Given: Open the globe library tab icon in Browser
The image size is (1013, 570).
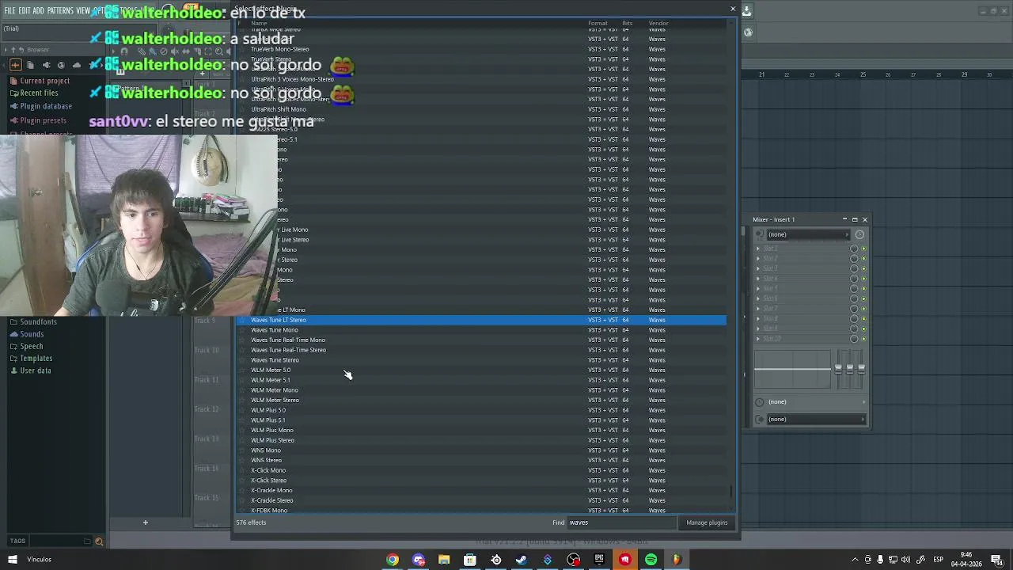Looking at the screenshot, I should pos(61,65).
